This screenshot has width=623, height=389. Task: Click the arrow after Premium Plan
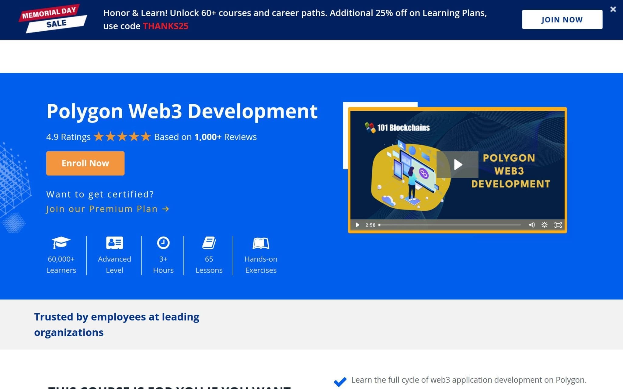165,209
